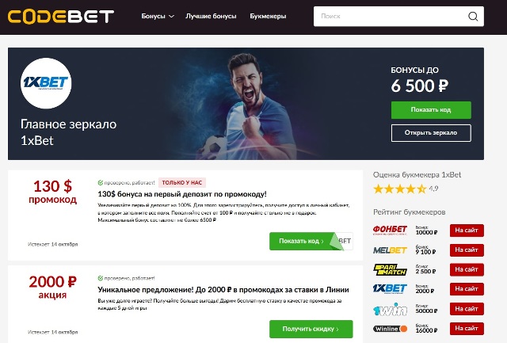Expand the Бонусы dropdown menu
Screen dimensions: 507x343
158,16
